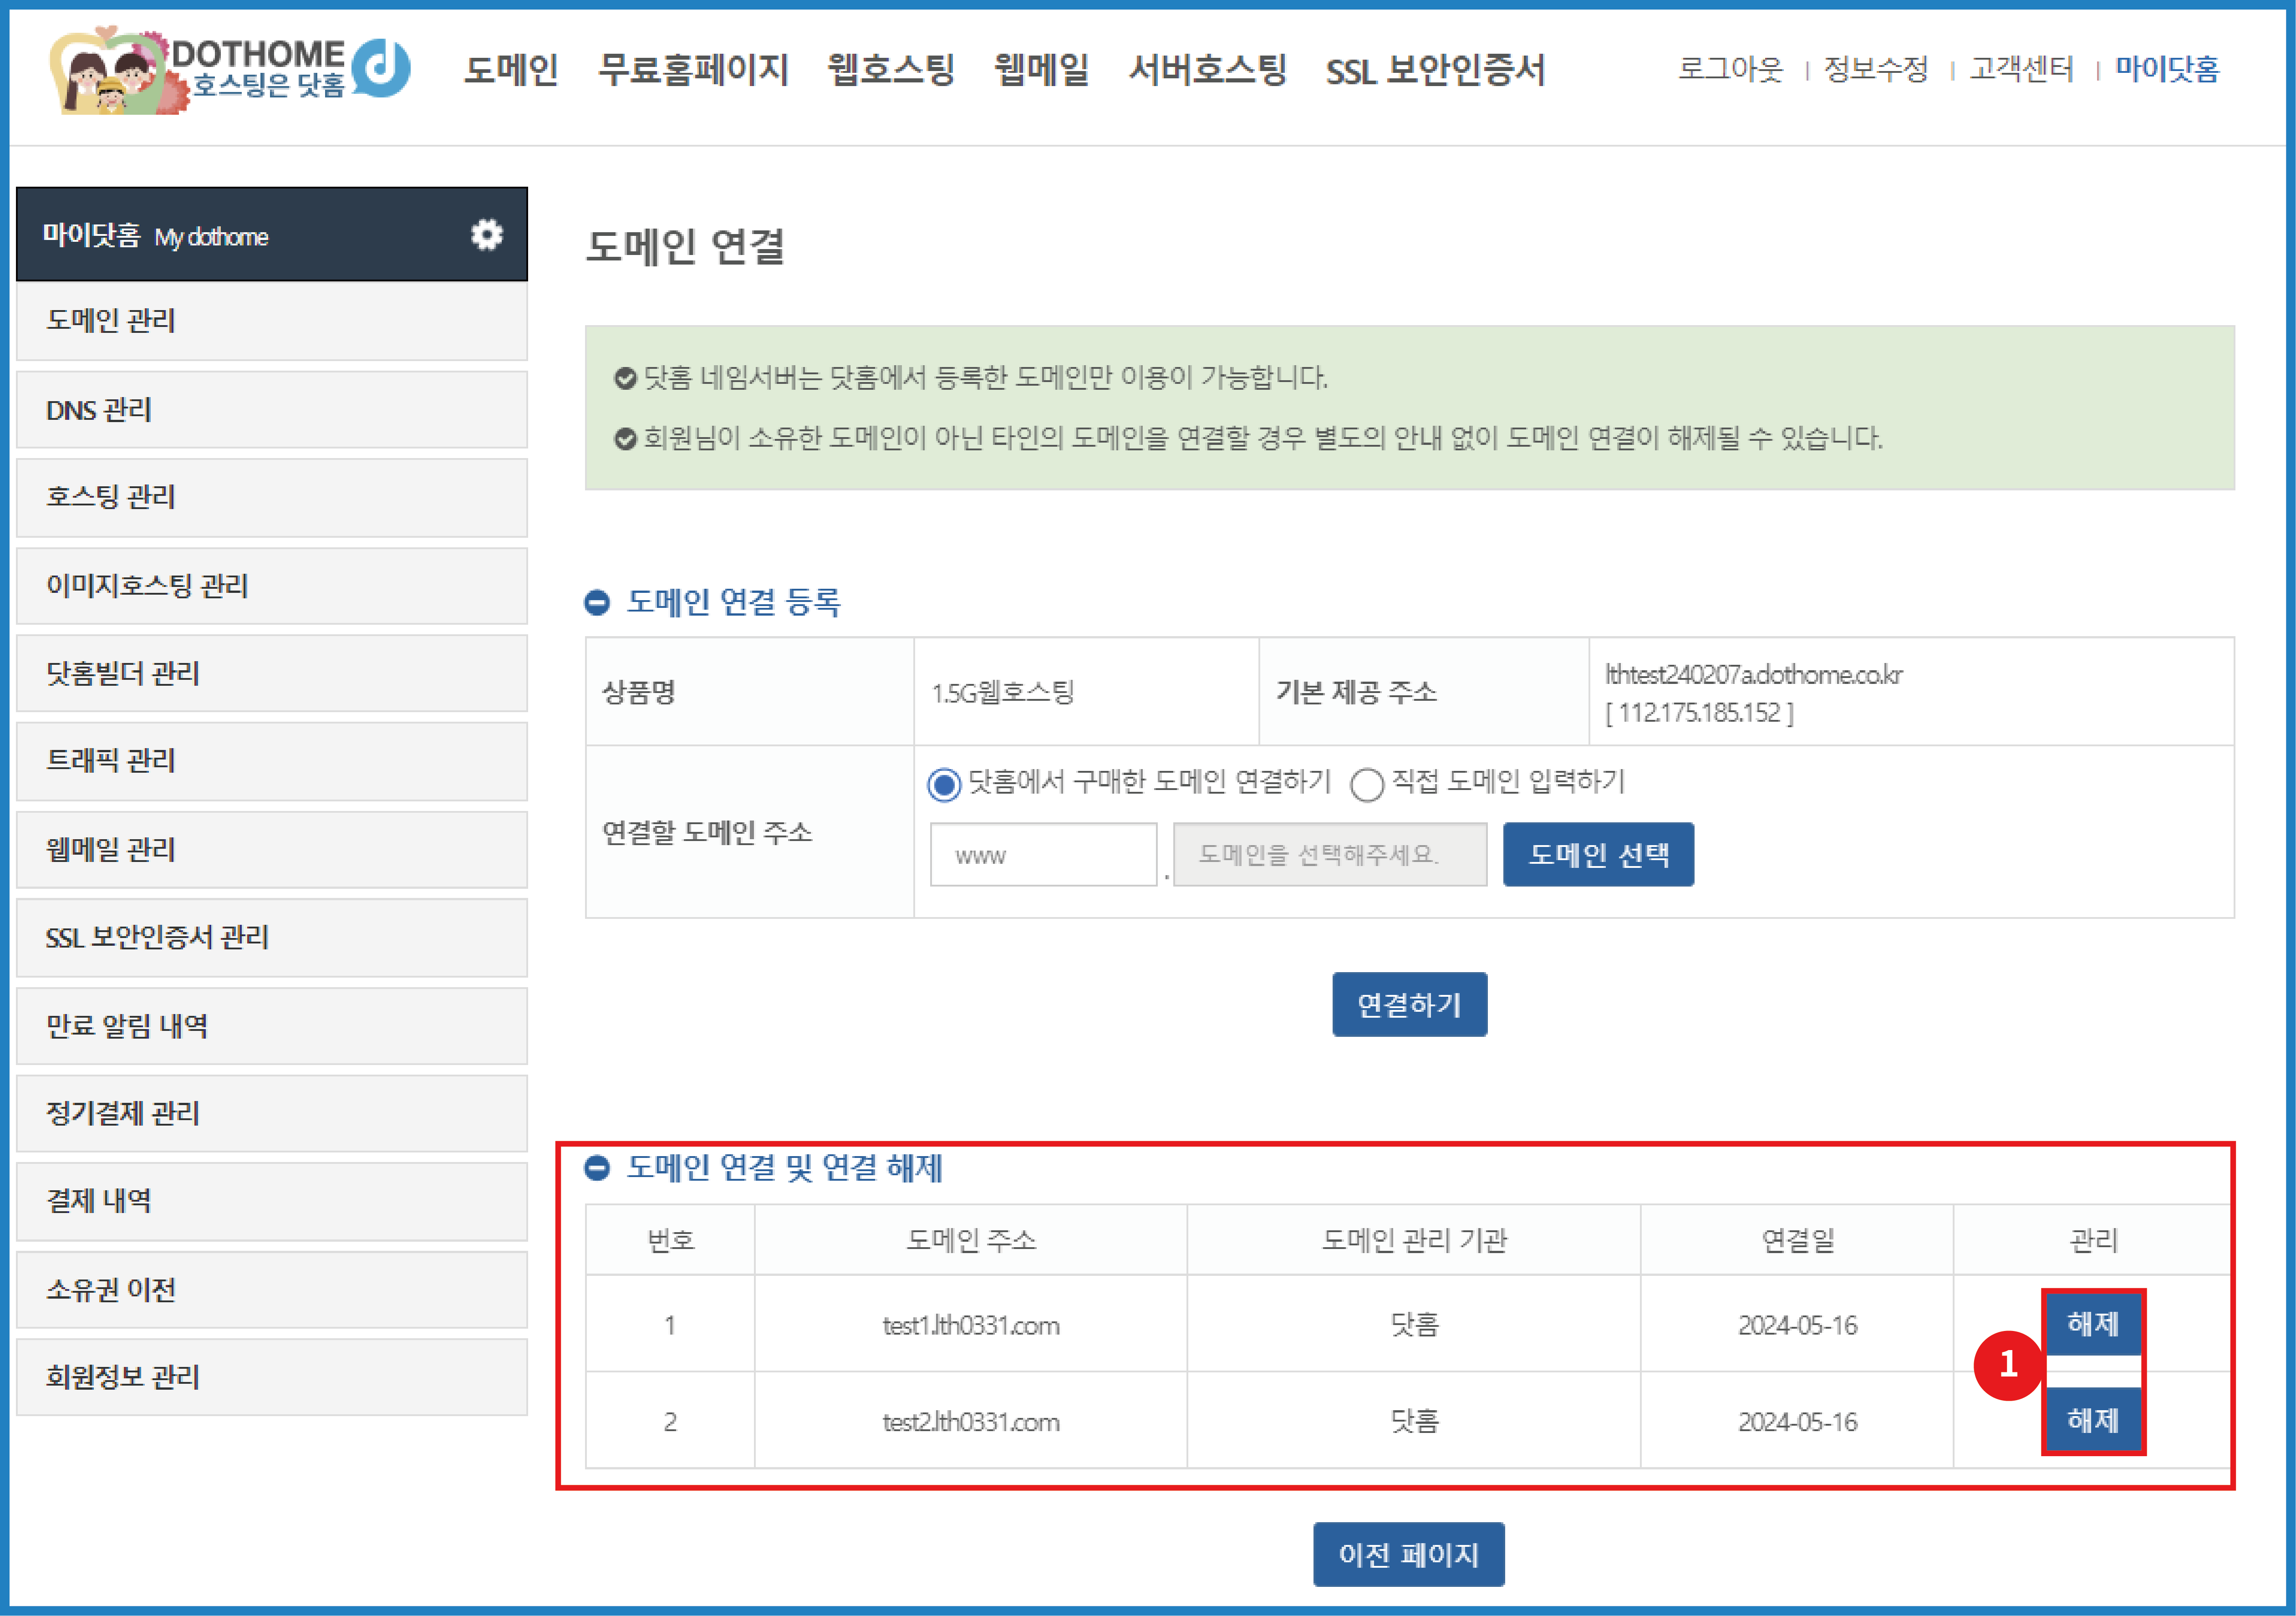Collapse the 도메인 연결 등록 section icon
This screenshot has width=2296, height=1616.
pos(597,602)
